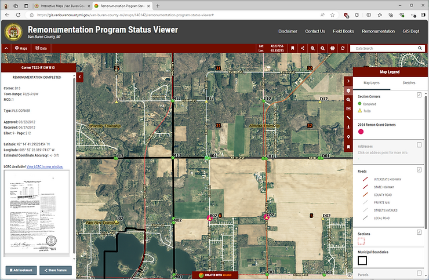Click the zoom out magnifier in top toolbar
This screenshot has width=429, height=280.
[x=323, y=48]
